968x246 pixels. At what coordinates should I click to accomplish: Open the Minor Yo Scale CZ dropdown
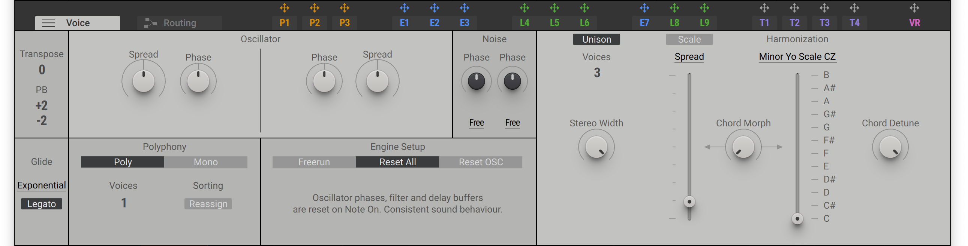[797, 56]
